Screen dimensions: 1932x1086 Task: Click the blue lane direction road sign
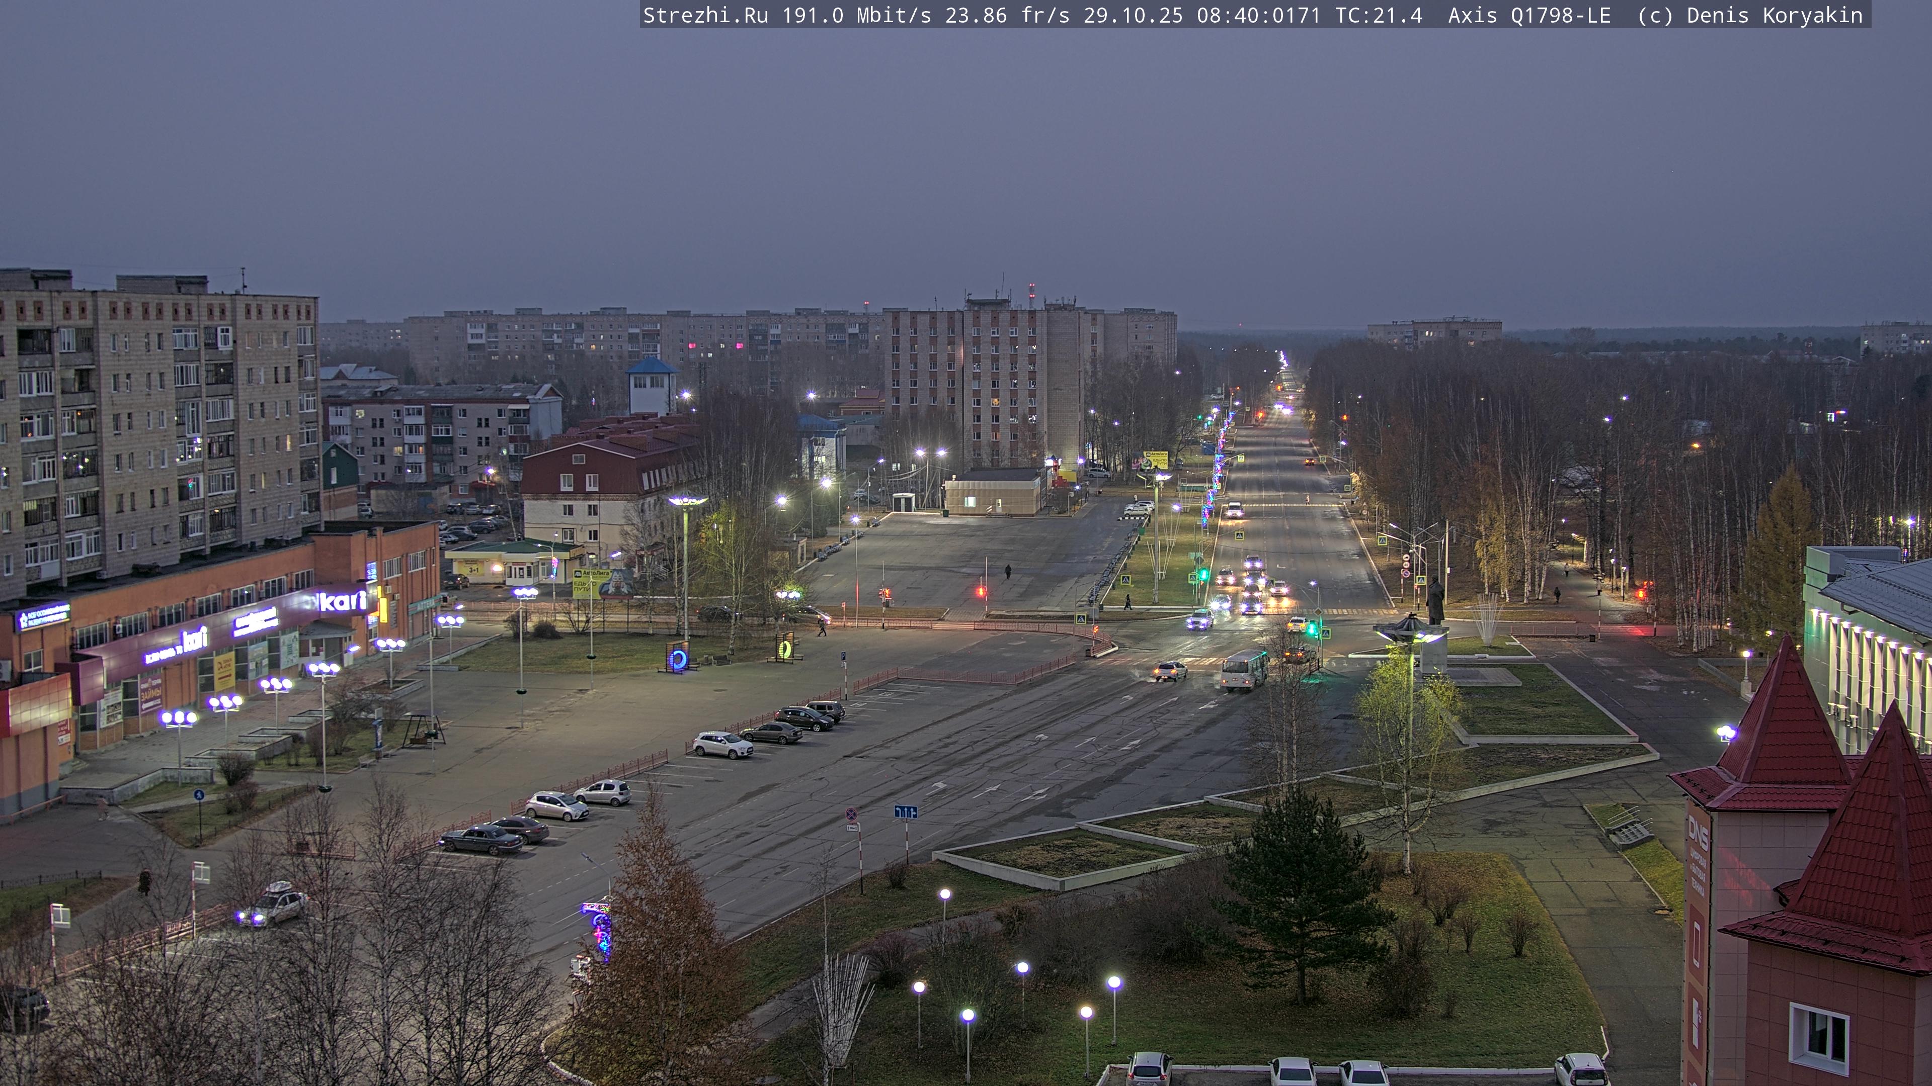pyautogui.click(x=905, y=811)
